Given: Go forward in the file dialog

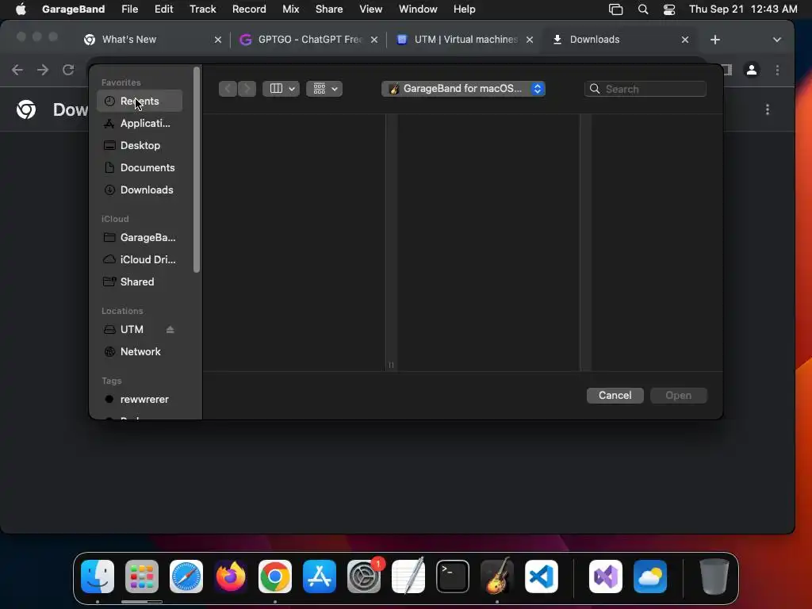Looking at the screenshot, I should click(247, 89).
